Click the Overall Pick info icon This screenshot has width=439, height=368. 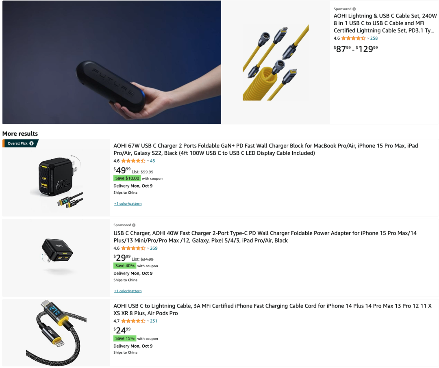[x=32, y=143]
